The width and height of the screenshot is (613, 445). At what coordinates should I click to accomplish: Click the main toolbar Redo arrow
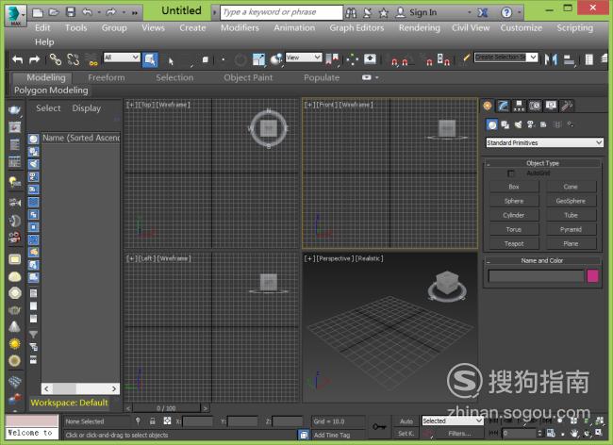click(34, 59)
